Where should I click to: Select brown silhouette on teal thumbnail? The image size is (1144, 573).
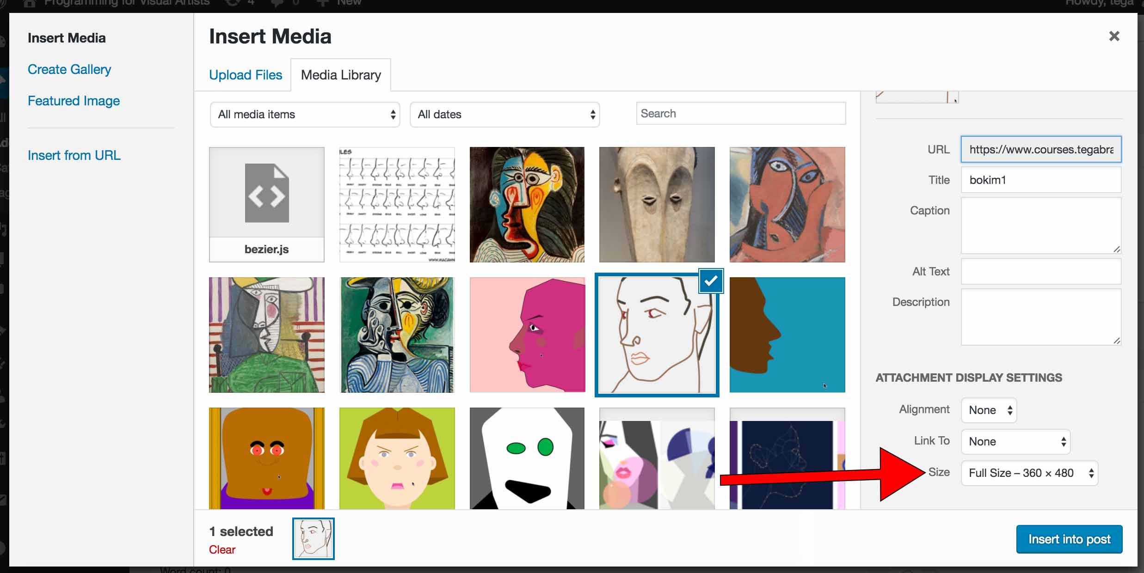coord(787,335)
